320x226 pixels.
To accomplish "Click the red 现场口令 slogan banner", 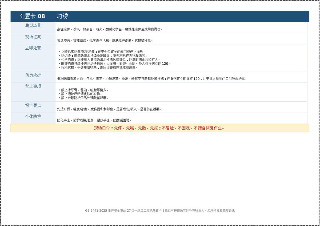I will point(160,128).
